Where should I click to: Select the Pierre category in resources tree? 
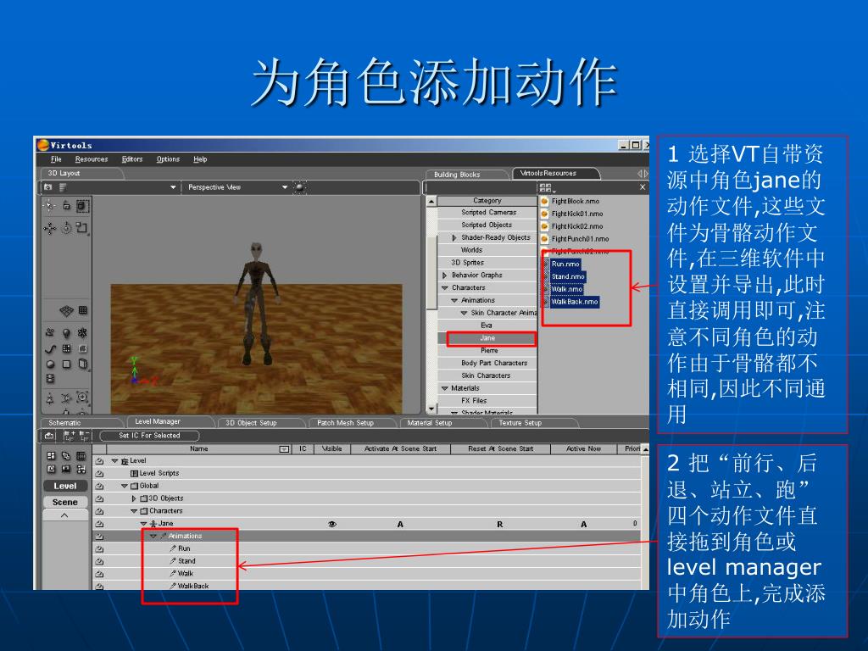[x=487, y=351]
